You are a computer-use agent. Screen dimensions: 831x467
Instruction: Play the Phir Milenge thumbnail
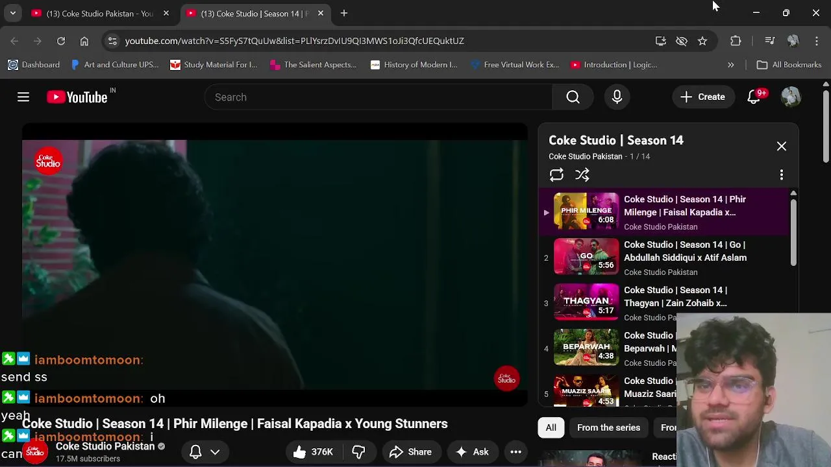(586, 211)
